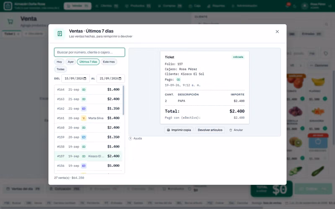Viewport: 335px width, 209px height.
Task: Edit the DEL date field 15/09/2026
Action: click(x=75, y=79)
